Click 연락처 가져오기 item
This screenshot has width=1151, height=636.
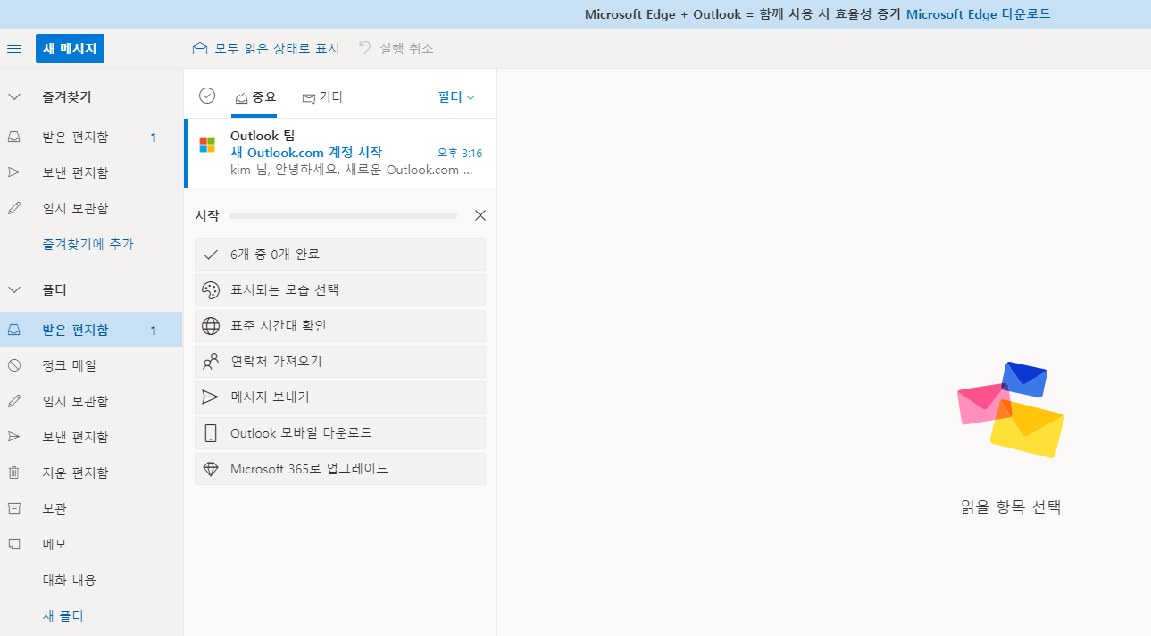(340, 362)
